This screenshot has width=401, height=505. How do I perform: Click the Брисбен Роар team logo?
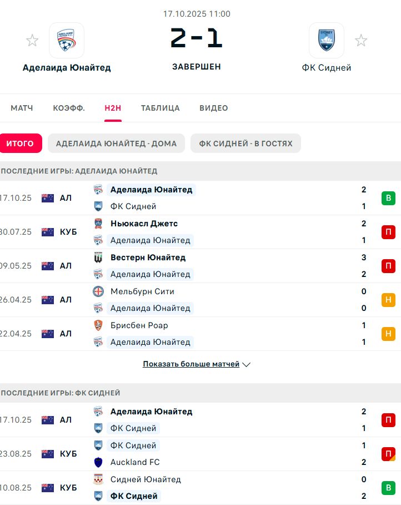(98, 325)
